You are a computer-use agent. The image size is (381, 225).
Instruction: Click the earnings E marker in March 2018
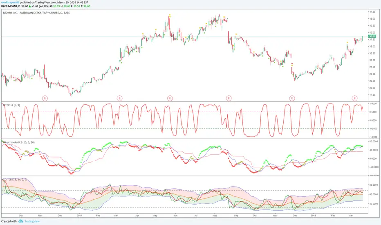point(354,98)
